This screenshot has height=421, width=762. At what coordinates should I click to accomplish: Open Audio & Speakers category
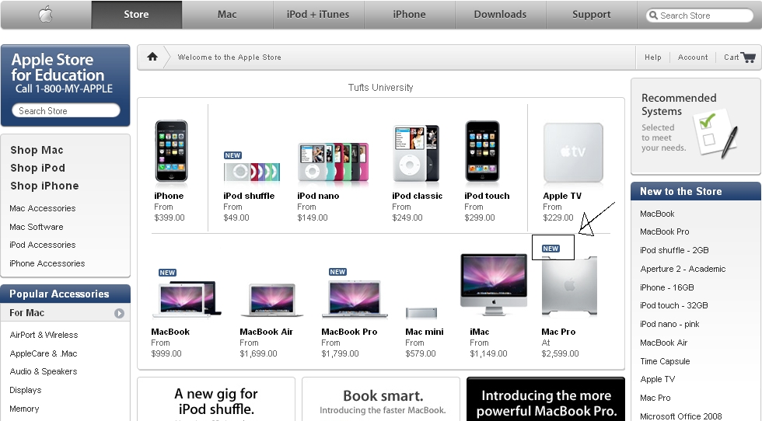click(x=44, y=371)
